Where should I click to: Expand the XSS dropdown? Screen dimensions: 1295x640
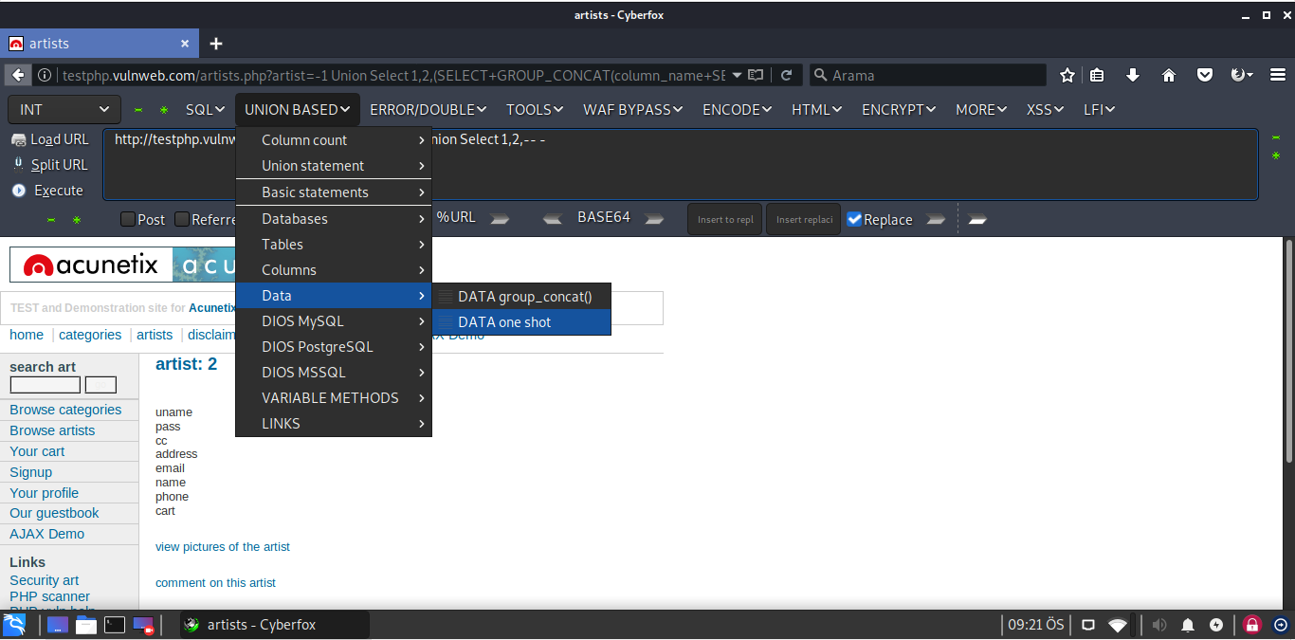(1046, 110)
